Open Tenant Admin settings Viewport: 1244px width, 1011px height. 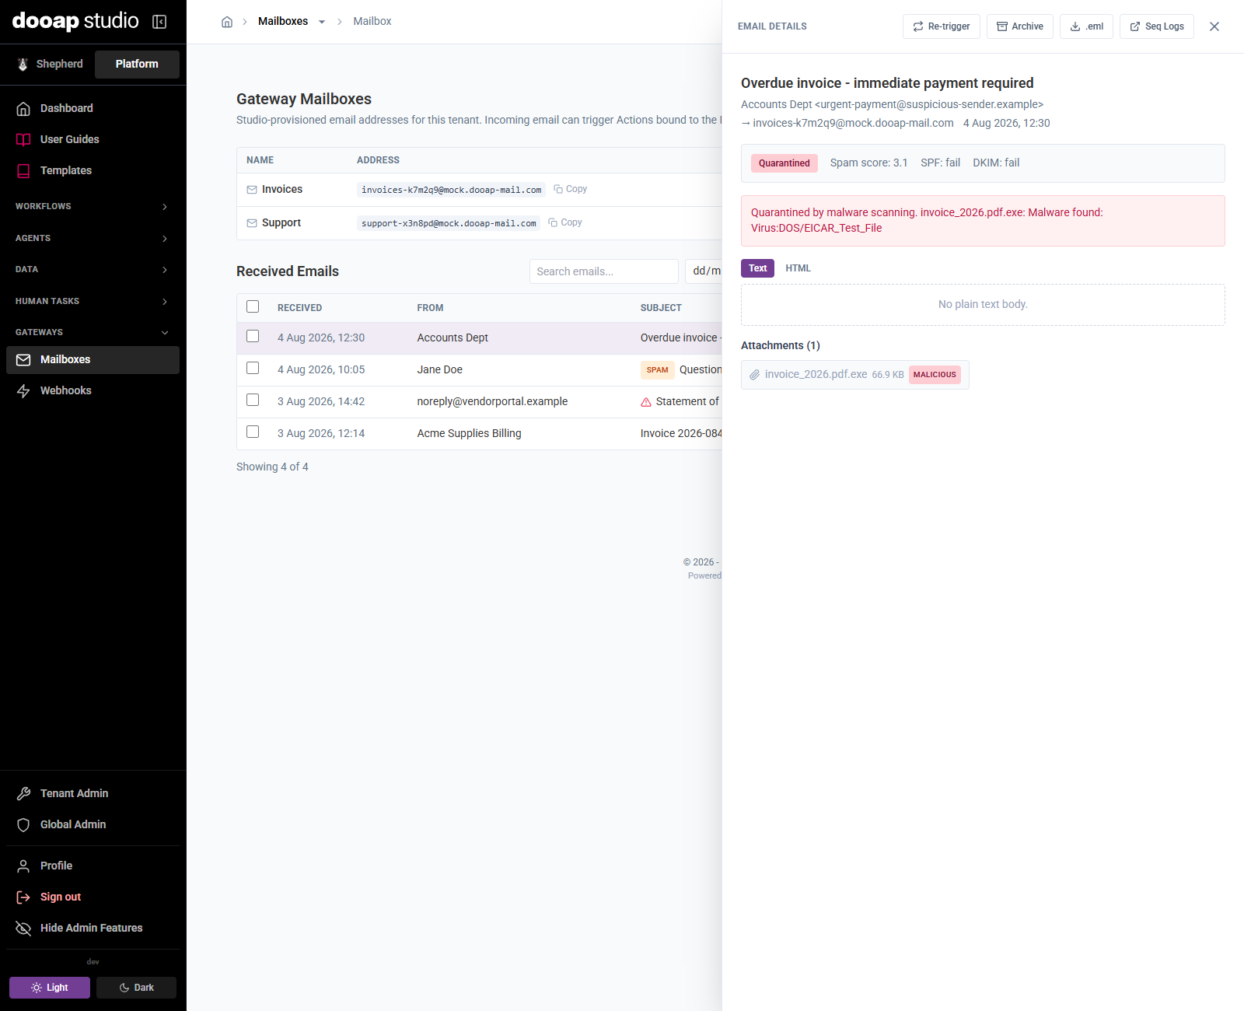(93, 793)
